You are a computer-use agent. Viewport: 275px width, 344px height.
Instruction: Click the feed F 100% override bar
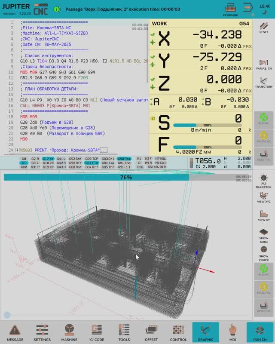207,147
